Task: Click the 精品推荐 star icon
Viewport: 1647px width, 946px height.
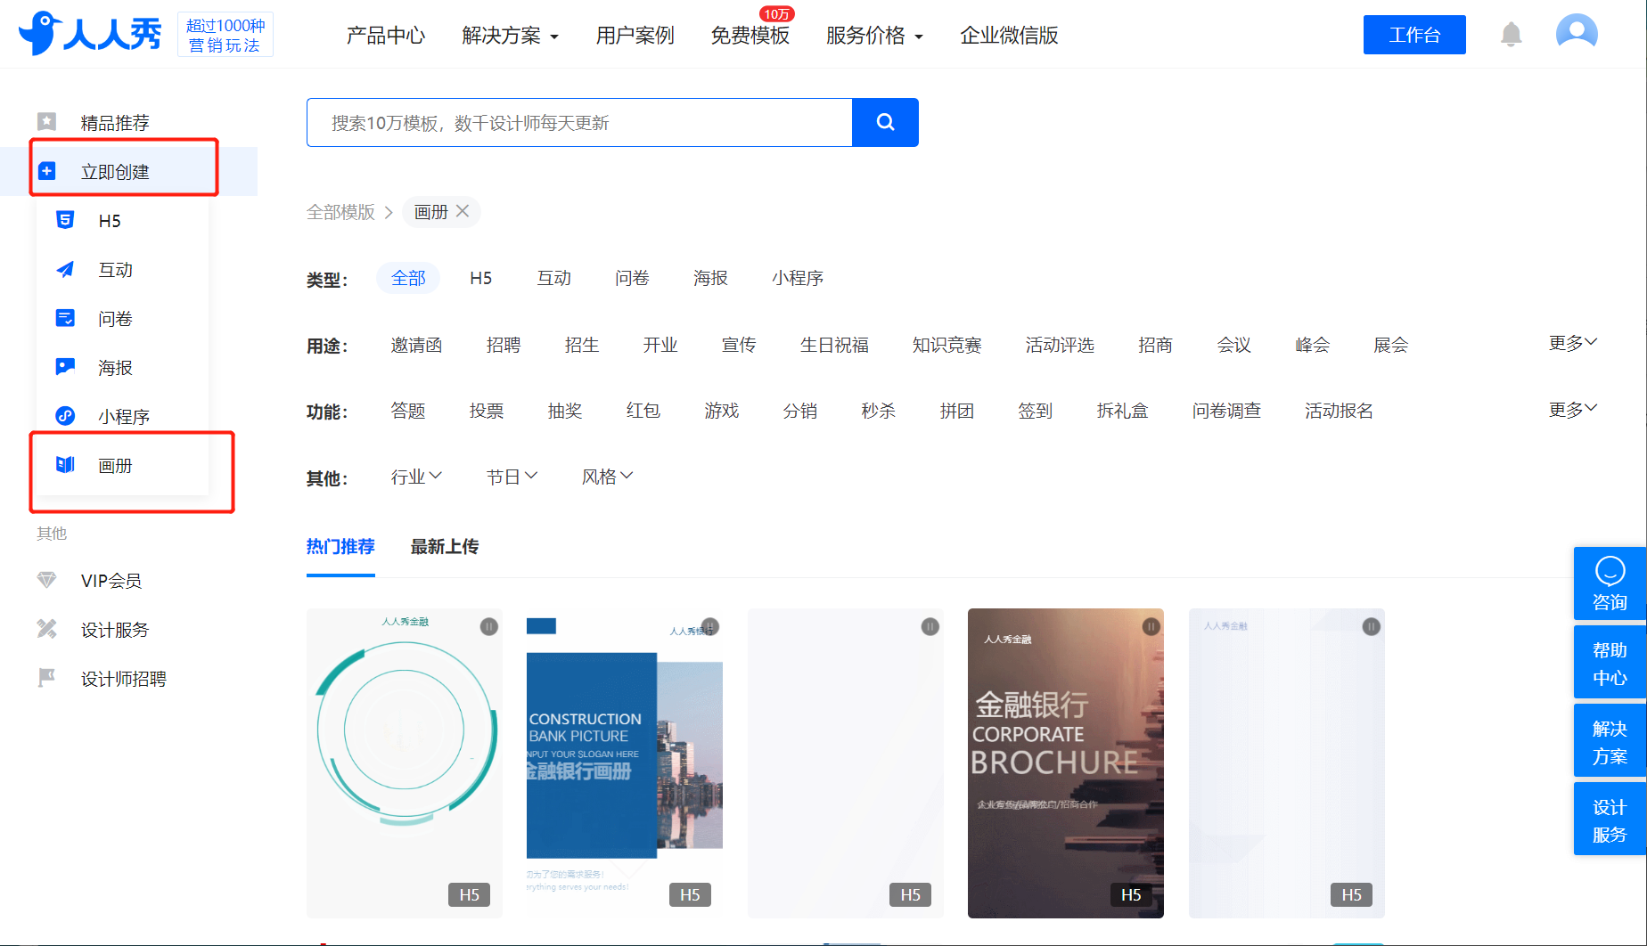Action: coord(47,122)
